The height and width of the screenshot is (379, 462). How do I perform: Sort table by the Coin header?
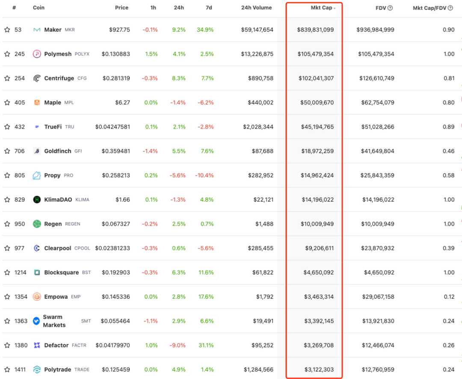pyautogui.click(x=38, y=8)
